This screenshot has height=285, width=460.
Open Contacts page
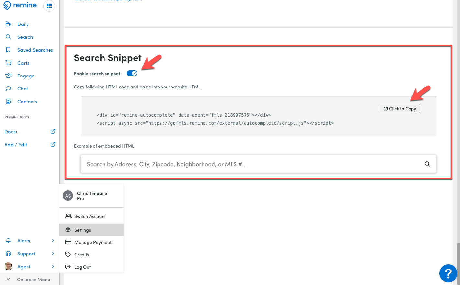(x=27, y=102)
